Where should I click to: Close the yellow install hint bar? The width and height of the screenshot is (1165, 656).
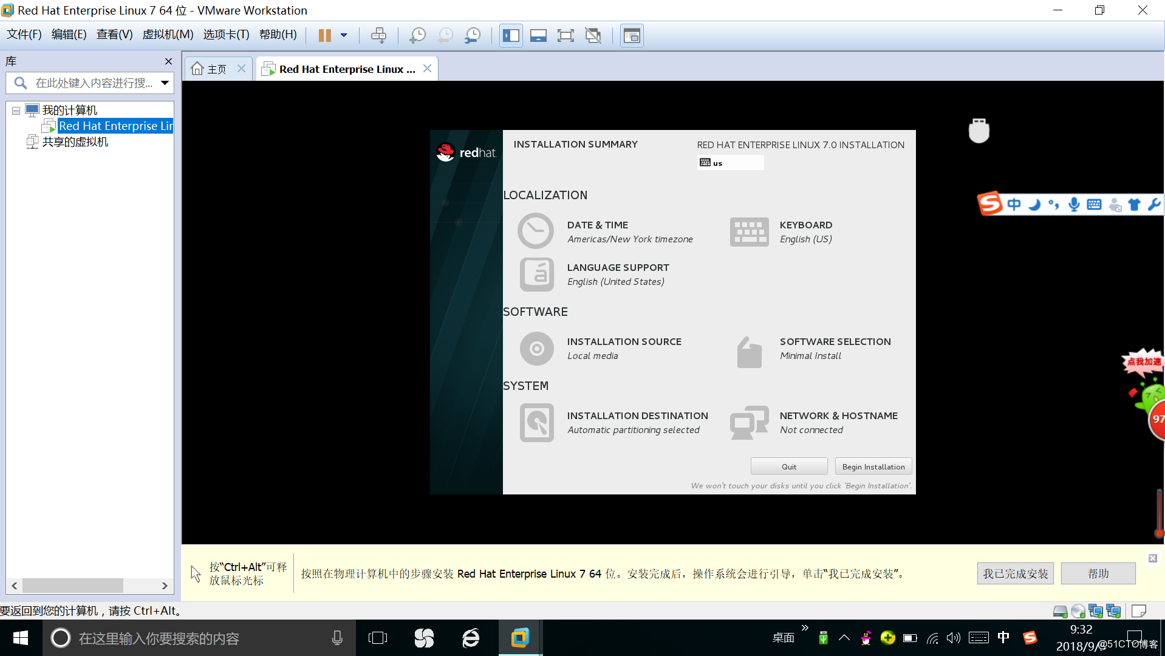(1152, 558)
